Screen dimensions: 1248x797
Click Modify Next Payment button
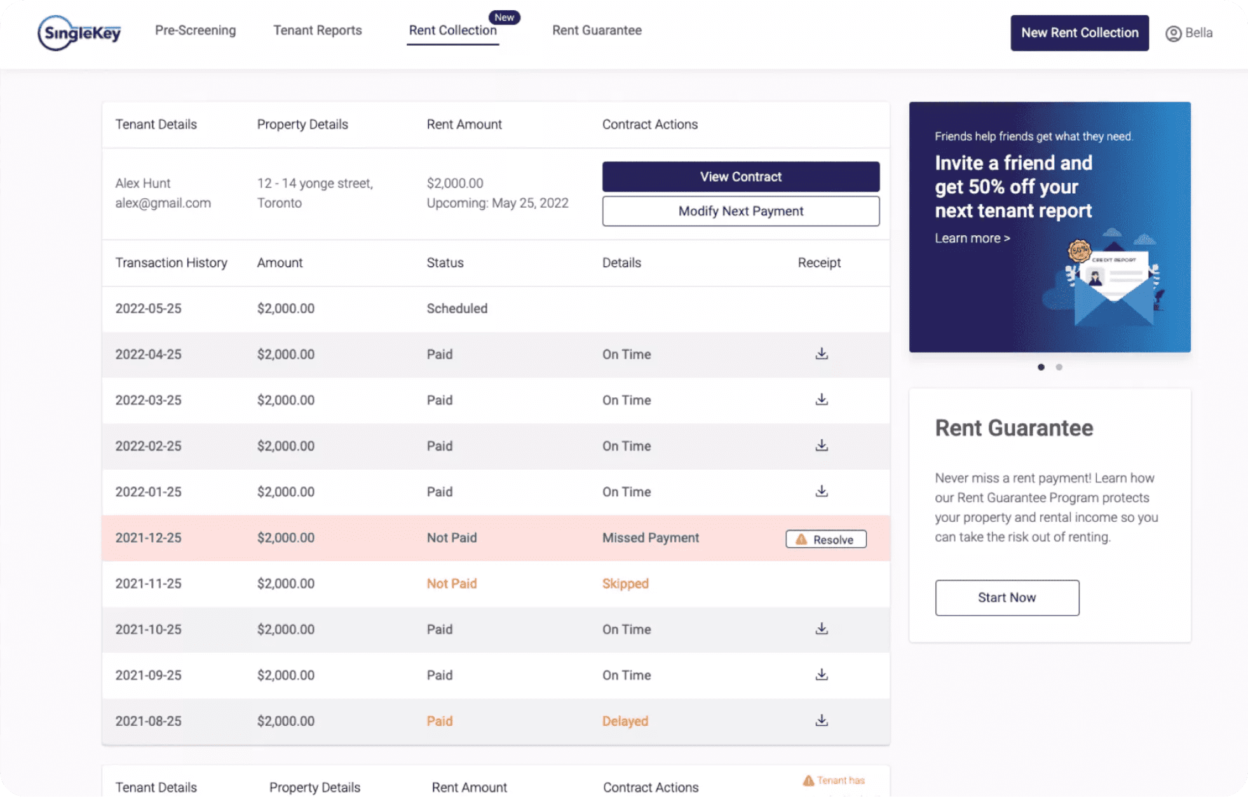(x=740, y=211)
